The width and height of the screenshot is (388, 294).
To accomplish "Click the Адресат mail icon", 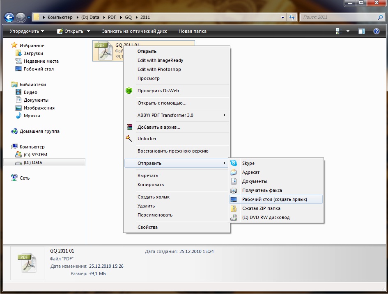I will point(234,172).
